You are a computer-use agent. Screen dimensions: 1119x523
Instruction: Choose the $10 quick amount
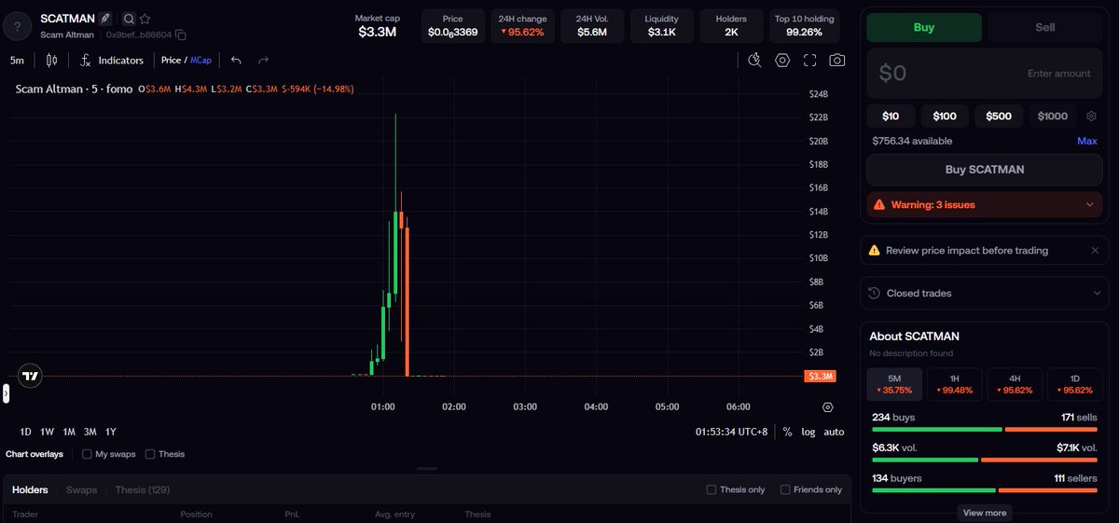pos(891,117)
